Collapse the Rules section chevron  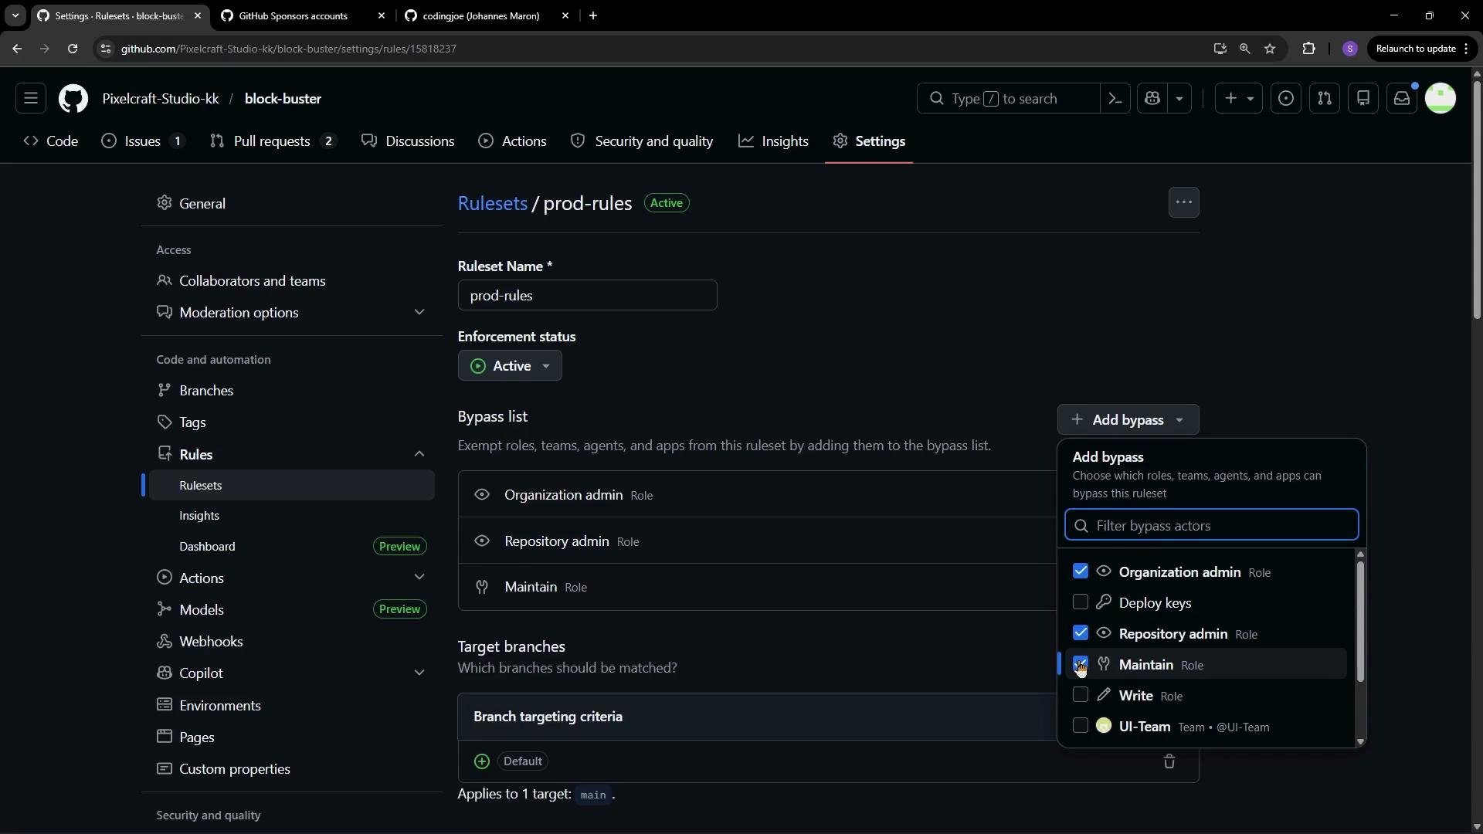[x=419, y=454]
